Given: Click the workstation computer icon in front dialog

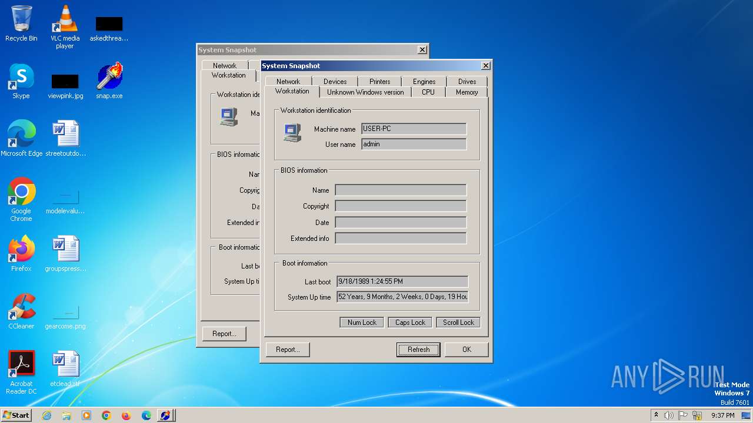Looking at the screenshot, I should tap(292, 133).
